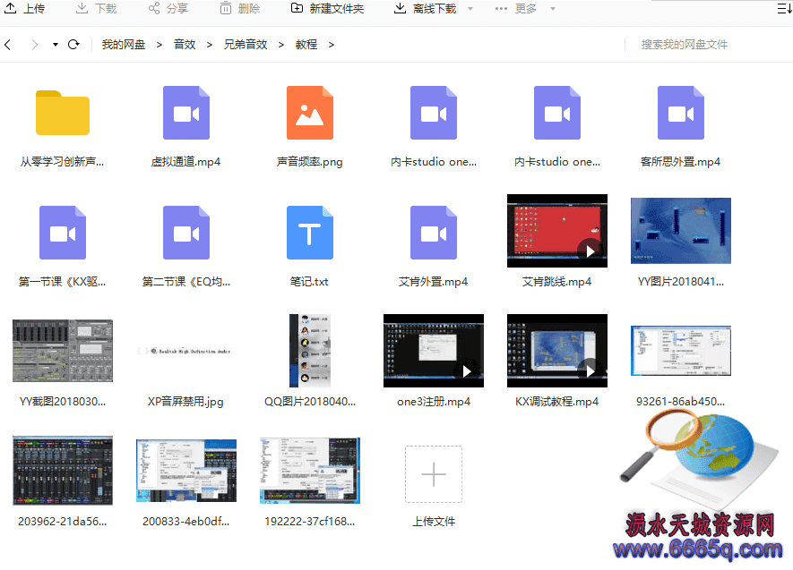The width and height of the screenshot is (793, 570).
Task: Click the XP音屏禁用.jpg file name
Action: (185, 402)
